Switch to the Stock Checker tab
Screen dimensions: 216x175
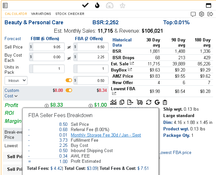(70, 14)
